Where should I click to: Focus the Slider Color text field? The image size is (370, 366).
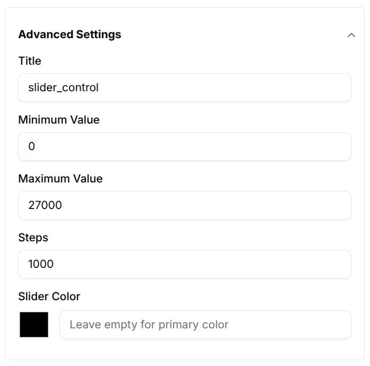pyautogui.click(x=205, y=325)
